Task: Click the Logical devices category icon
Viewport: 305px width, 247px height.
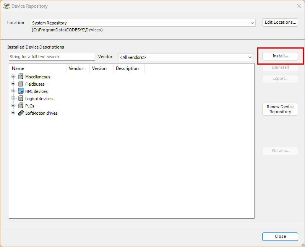Action: (x=21, y=99)
